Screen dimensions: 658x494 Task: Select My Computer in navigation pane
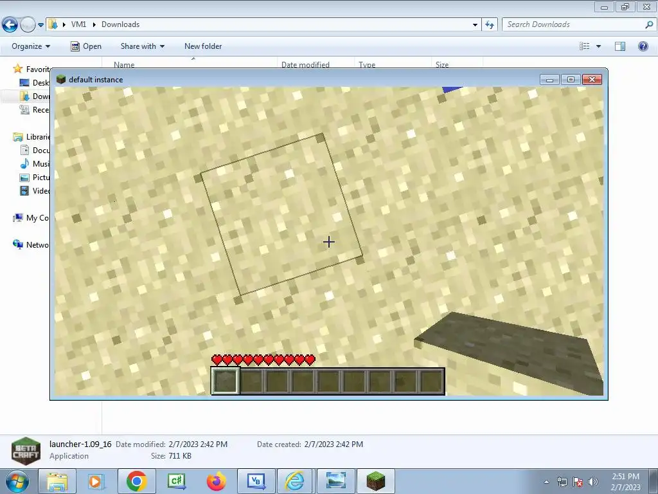[x=31, y=217]
